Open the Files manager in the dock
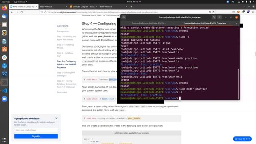This screenshot has height=144, width=256. point(4,24)
